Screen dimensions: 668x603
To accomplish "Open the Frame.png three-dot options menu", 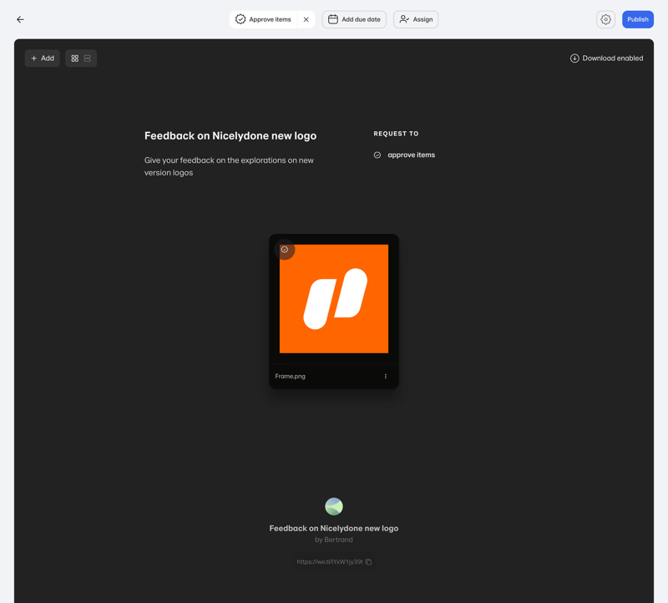I will (x=386, y=376).
